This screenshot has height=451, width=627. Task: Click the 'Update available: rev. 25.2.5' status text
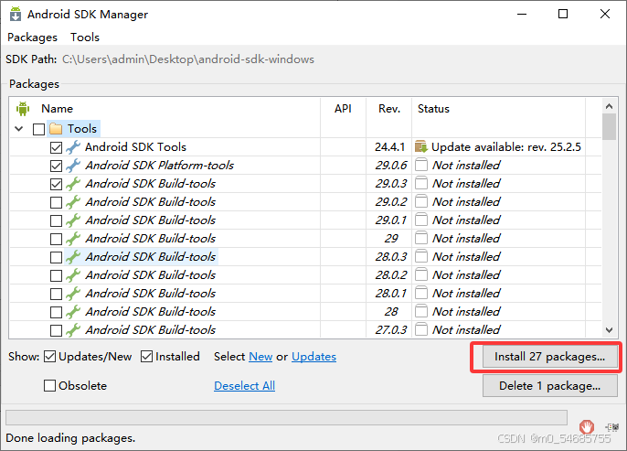point(506,147)
